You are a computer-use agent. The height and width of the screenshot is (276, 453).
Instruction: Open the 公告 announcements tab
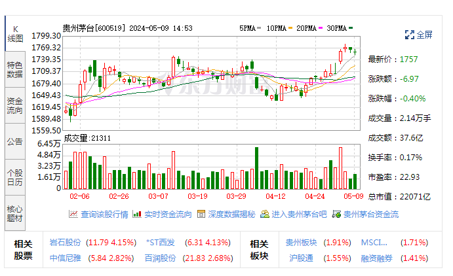[x=14, y=141]
